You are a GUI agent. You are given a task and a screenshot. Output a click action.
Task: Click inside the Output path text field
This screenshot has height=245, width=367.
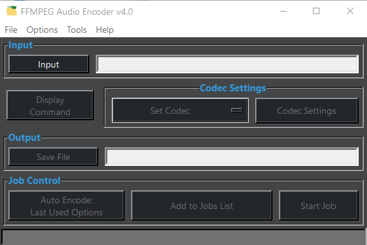[x=232, y=157]
